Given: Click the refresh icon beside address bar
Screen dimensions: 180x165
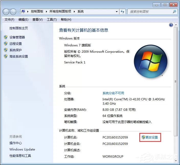Looking at the screenshot, I should (122, 11).
